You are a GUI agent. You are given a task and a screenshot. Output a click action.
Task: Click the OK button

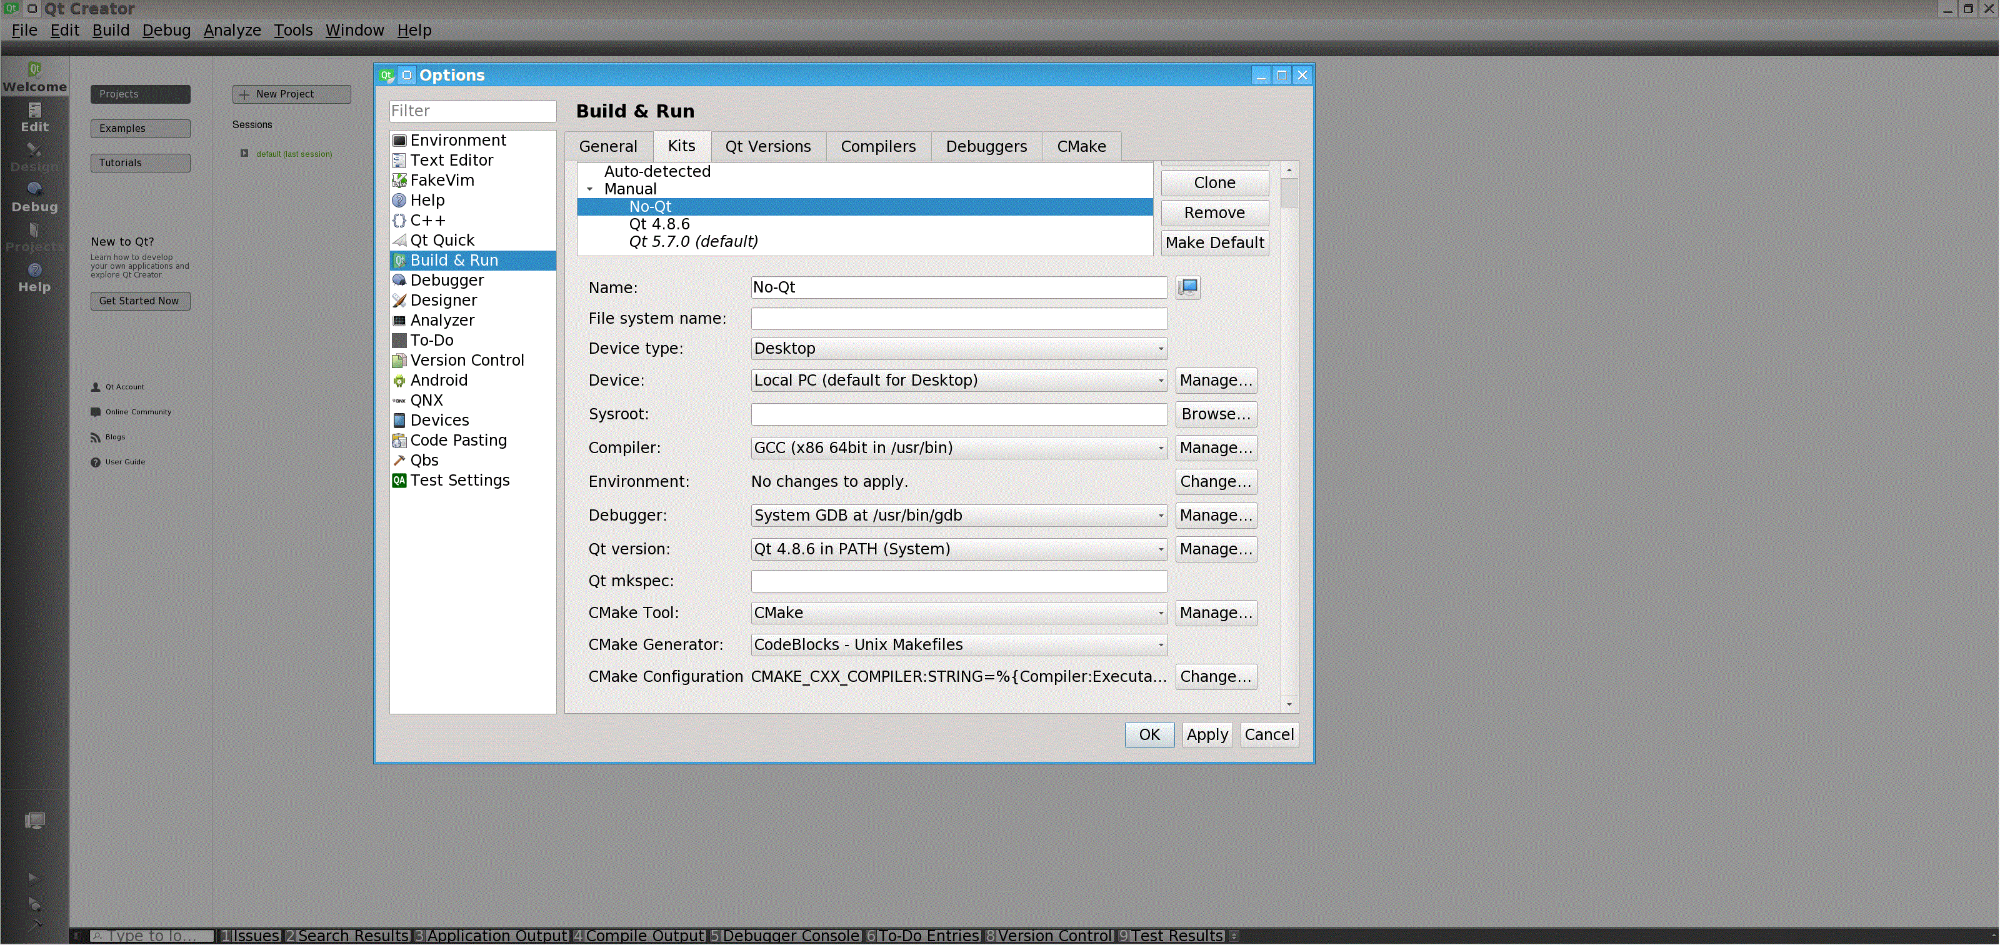[1149, 736]
